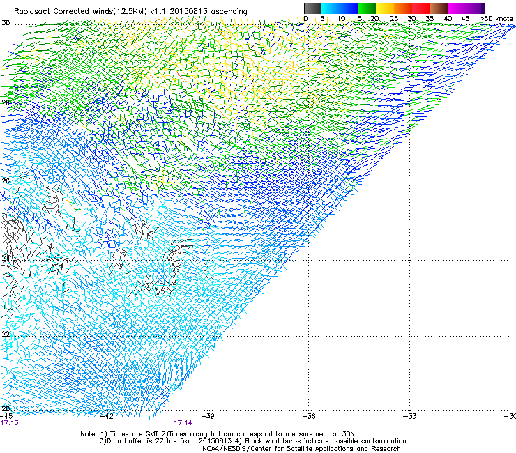
Task: Click the '25' label under the color legend
Action: pyautogui.click(x=394, y=18)
